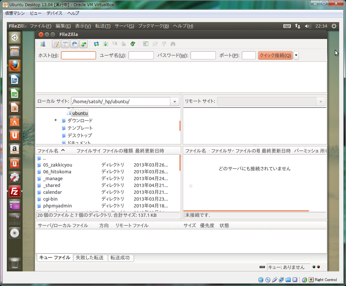
Task: Reconnect to the last server icon
Action: point(133,44)
